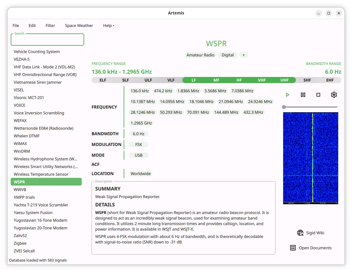Select Whelen DTMF
352x272 pixels.
[x=46, y=136]
